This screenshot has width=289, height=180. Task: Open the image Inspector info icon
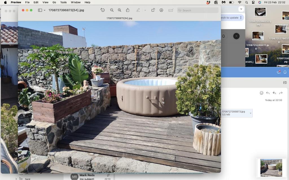(103, 10)
